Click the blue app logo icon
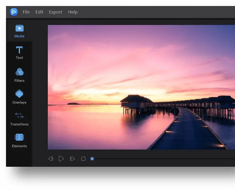 [x=14, y=12]
